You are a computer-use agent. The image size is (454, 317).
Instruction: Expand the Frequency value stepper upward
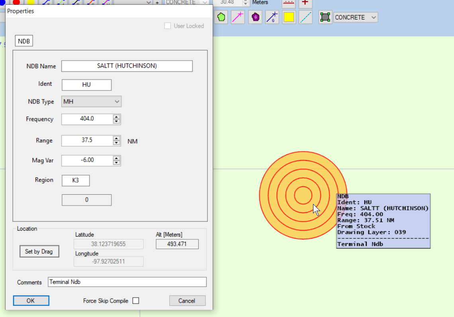(x=116, y=117)
